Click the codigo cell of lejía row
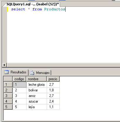The image size is (120, 122). 20,107
